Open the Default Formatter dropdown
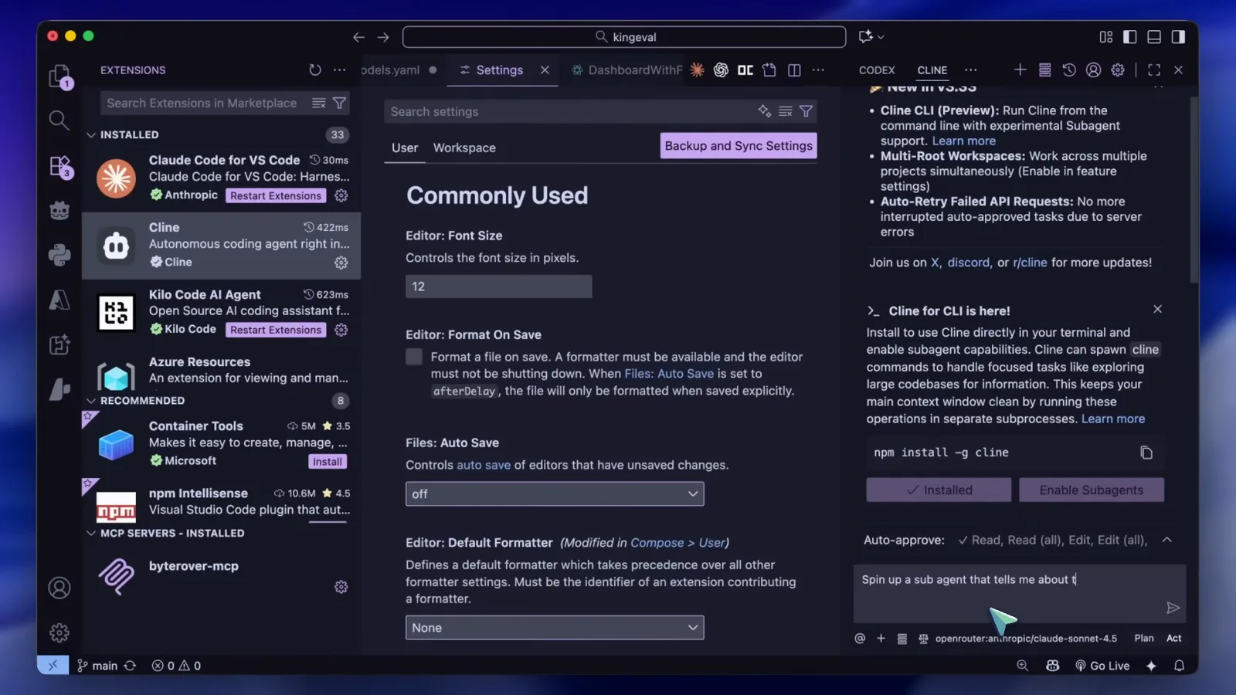The image size is (1236, 695). pos(555,628)
